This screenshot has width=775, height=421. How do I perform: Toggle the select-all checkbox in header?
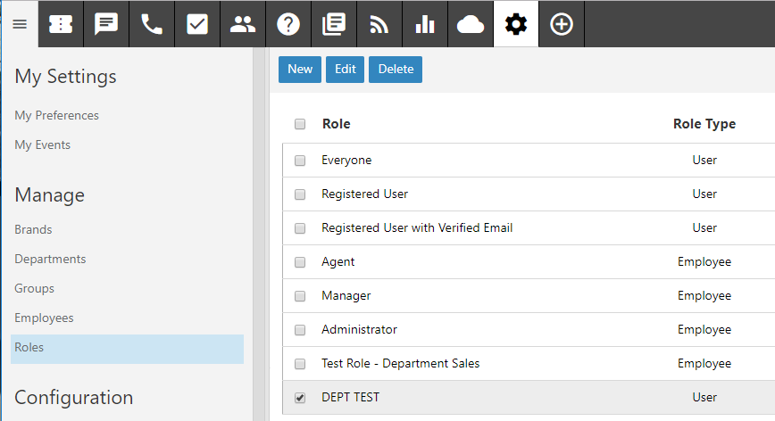pos(300,124)
